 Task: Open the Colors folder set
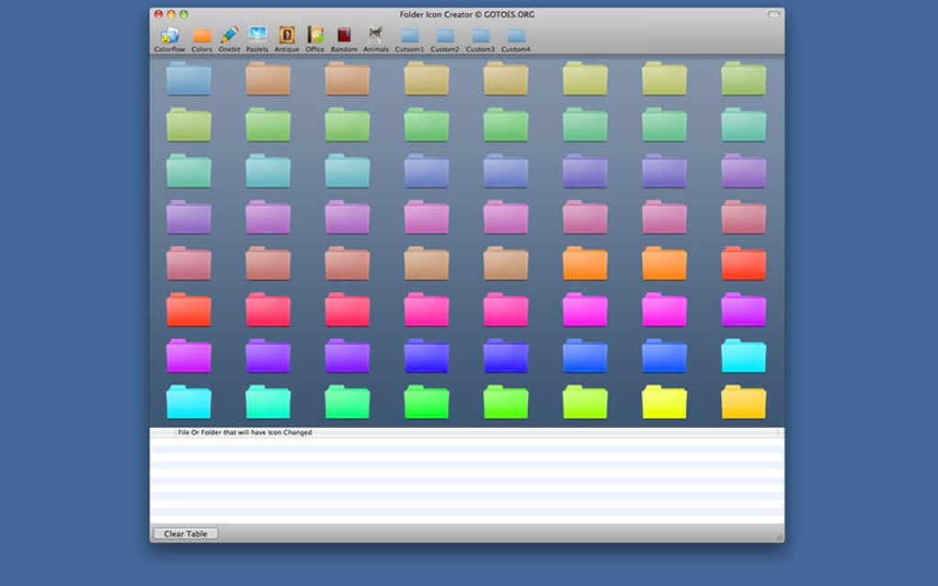pyautogui.click(x=201, y=38)
